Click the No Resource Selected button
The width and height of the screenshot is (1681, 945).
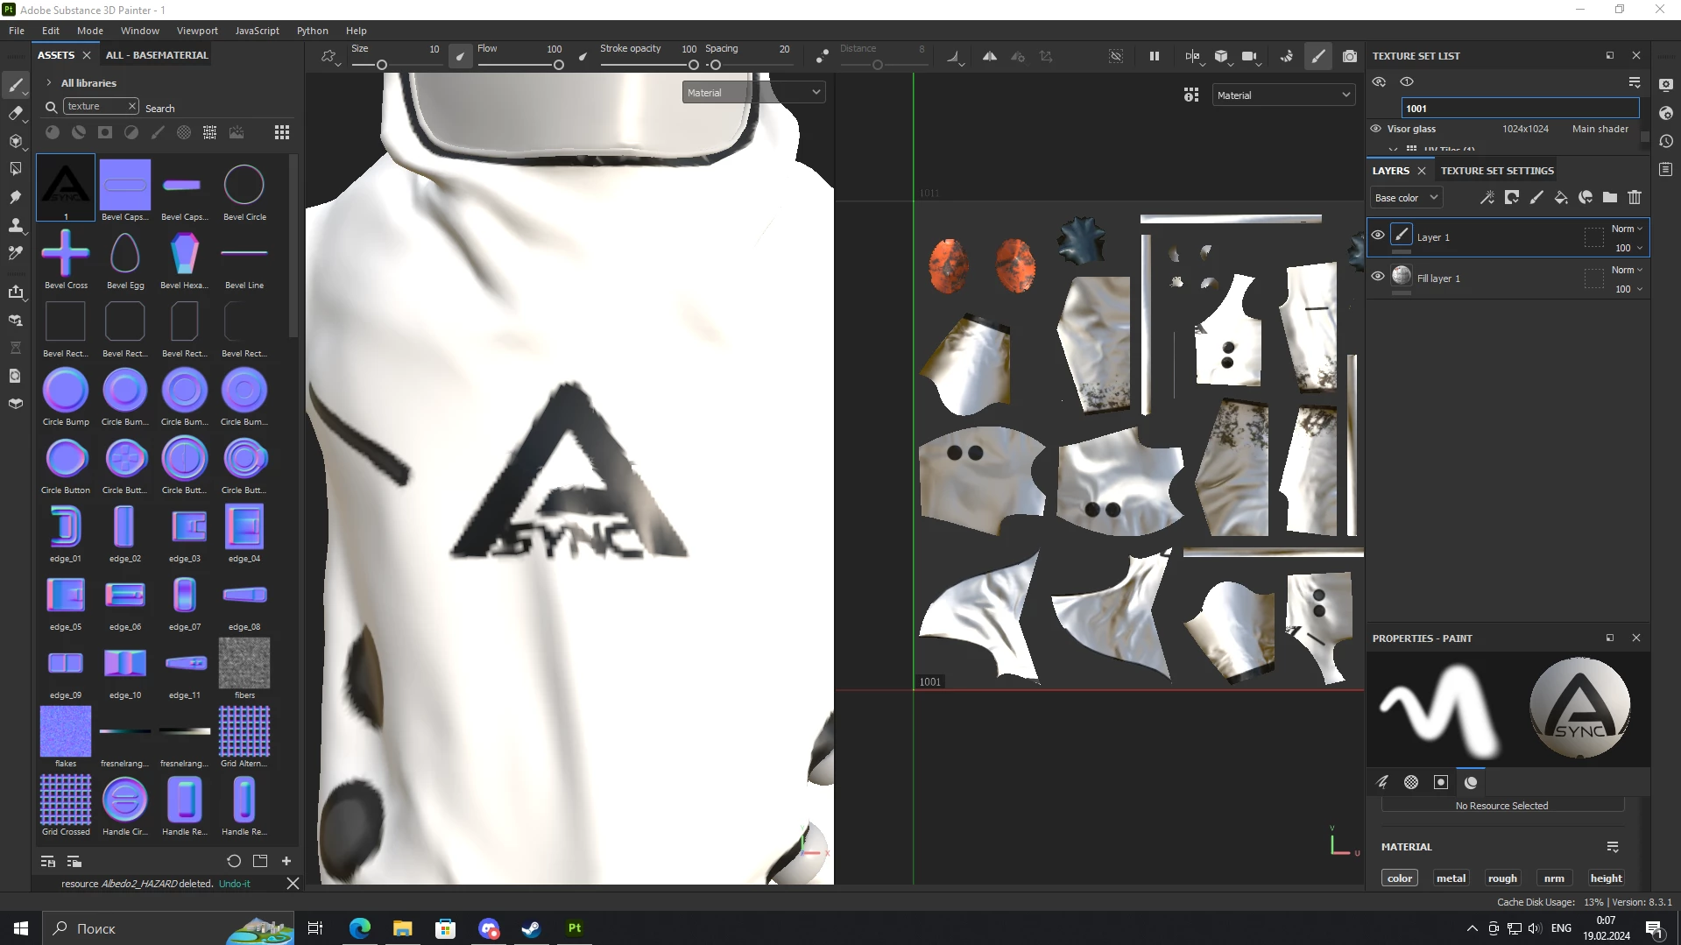(x=1501, y=806)
